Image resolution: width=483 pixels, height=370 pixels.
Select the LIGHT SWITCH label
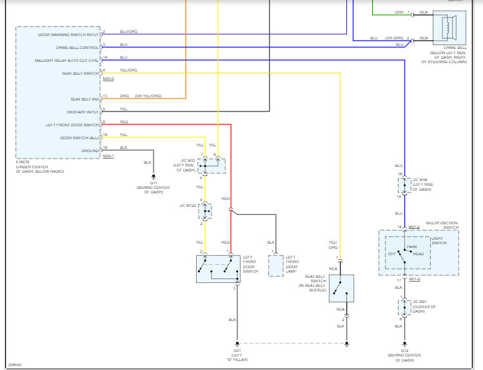[439, 240]
